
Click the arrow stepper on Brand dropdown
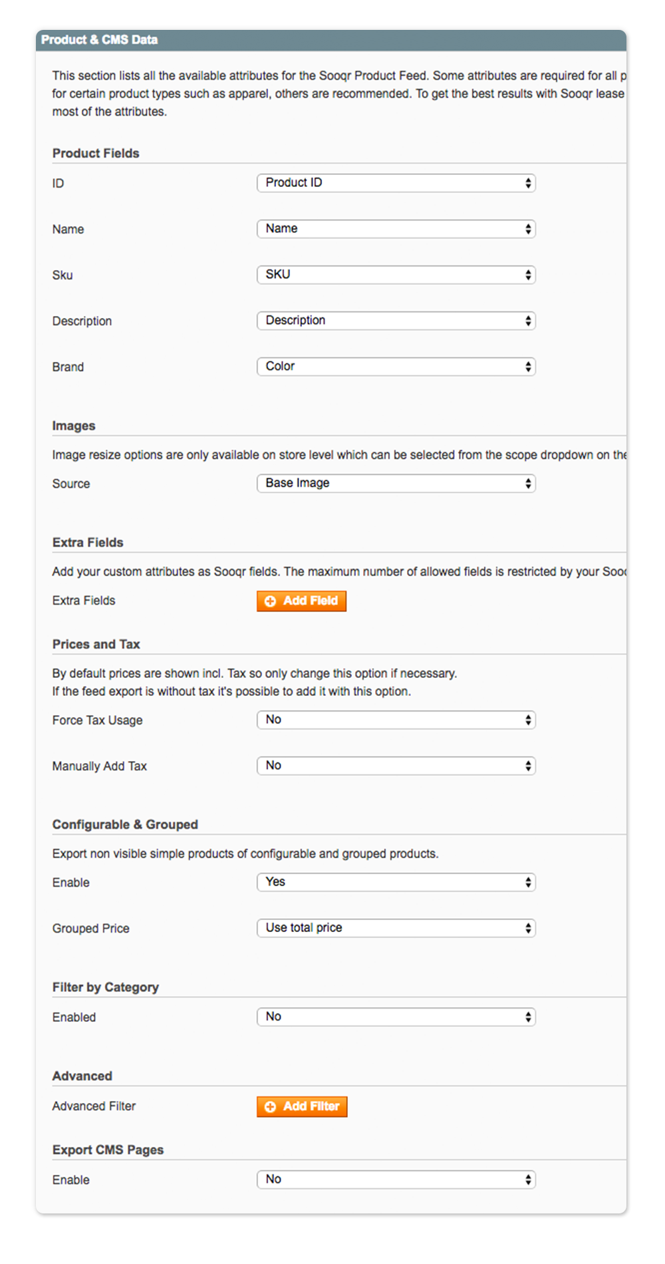tap(528, 367)
